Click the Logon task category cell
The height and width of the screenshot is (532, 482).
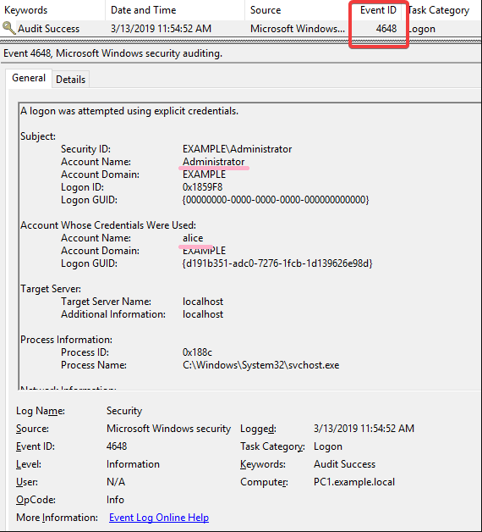(421, 29)
